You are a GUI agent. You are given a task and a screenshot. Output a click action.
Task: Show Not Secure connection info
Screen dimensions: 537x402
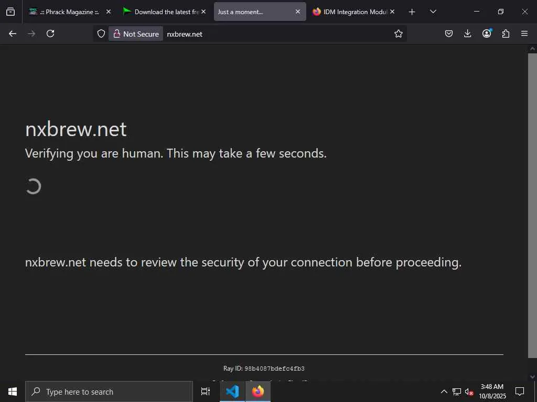(x=136, y=34)
